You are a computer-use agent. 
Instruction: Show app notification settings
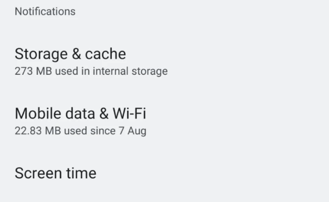pyautogui.click(x=45, y=11)
